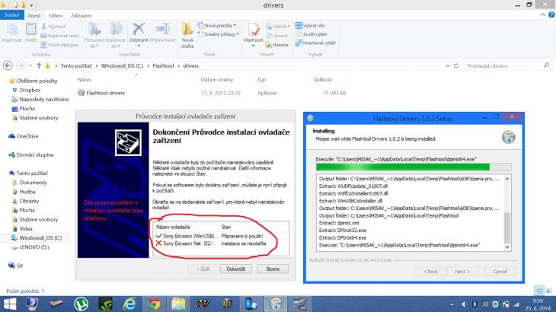Screen dimensions: 556x312
Task: Open uTorrent from the taskbar
Action: point(81,304)
